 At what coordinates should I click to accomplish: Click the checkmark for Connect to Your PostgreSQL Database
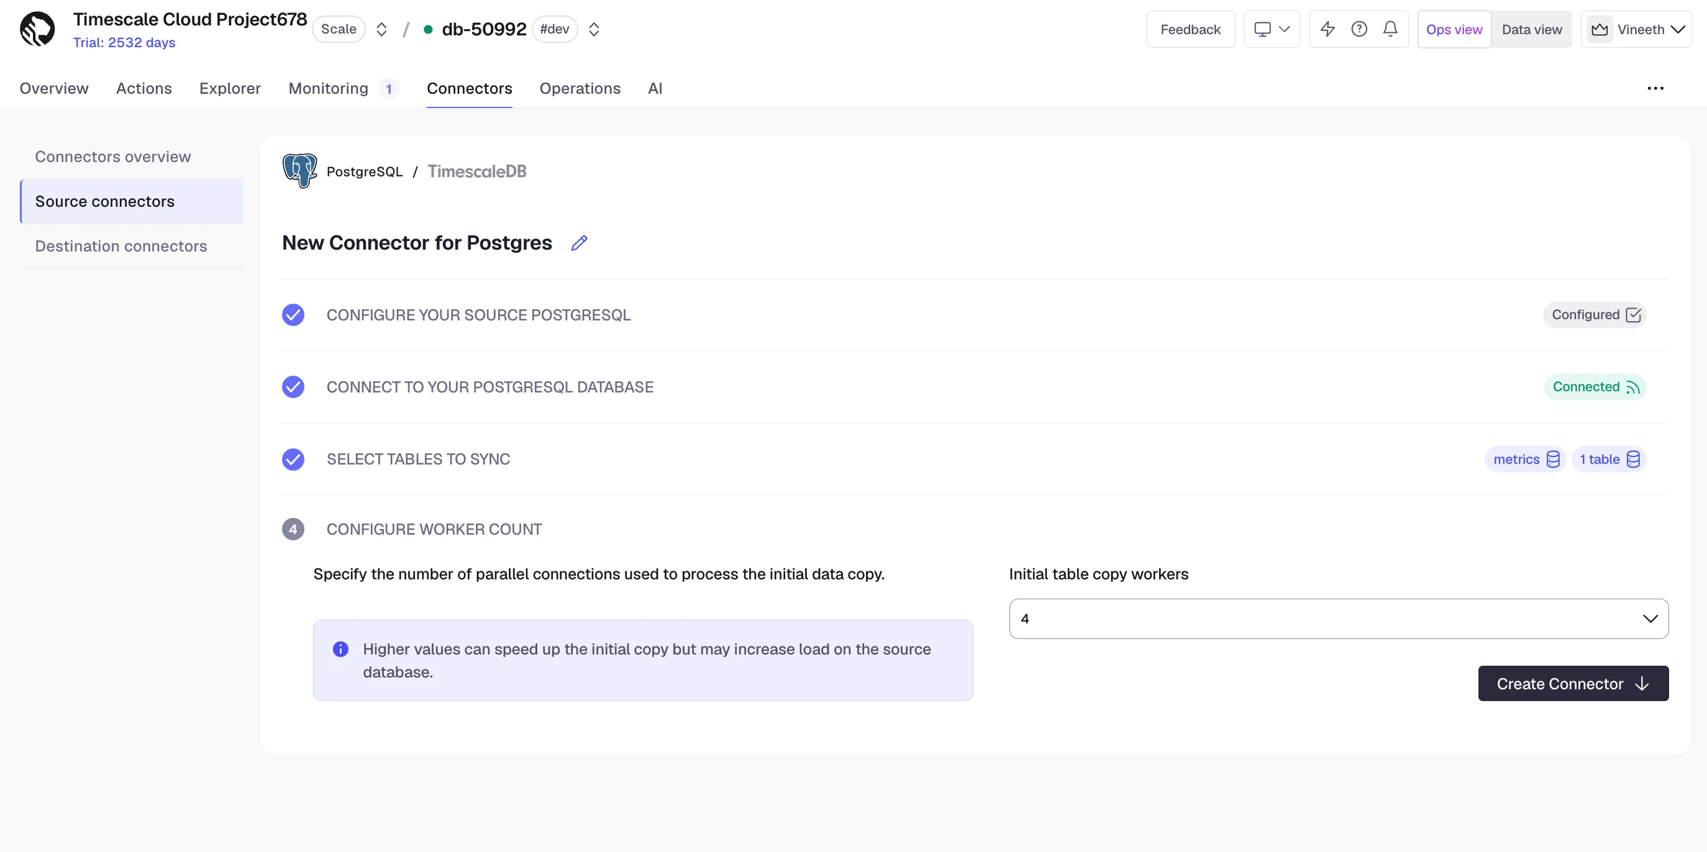[293, 387]
